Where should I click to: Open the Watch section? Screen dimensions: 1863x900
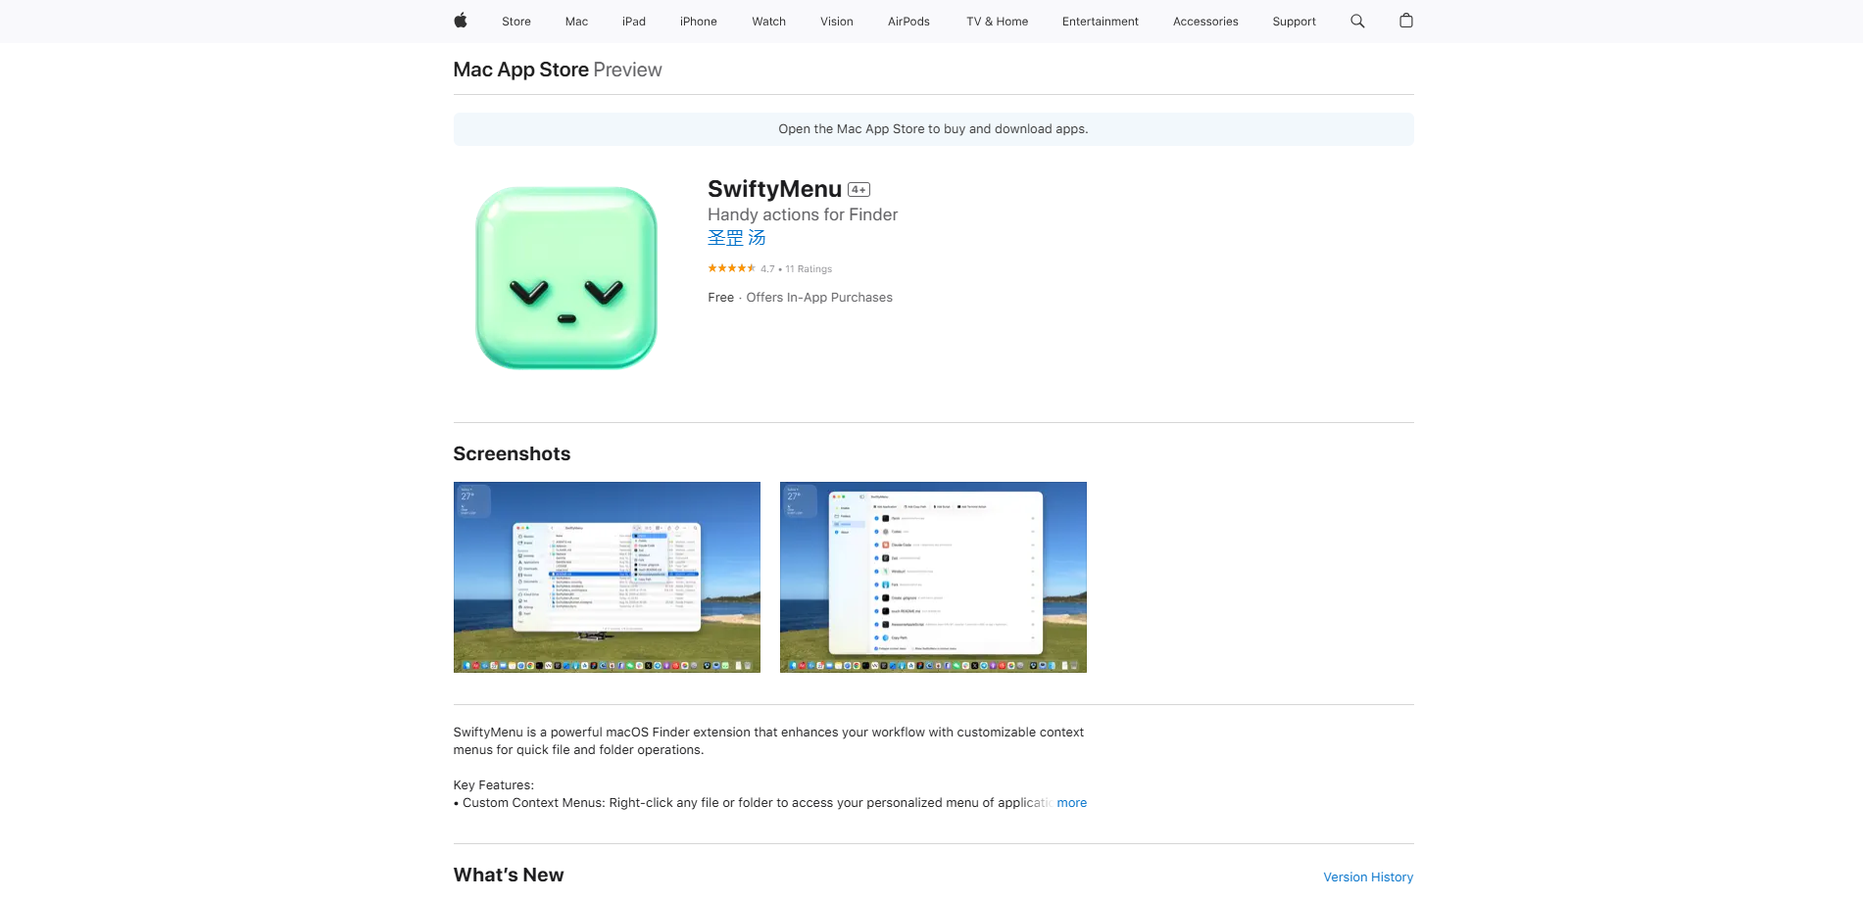click(768, 21)
